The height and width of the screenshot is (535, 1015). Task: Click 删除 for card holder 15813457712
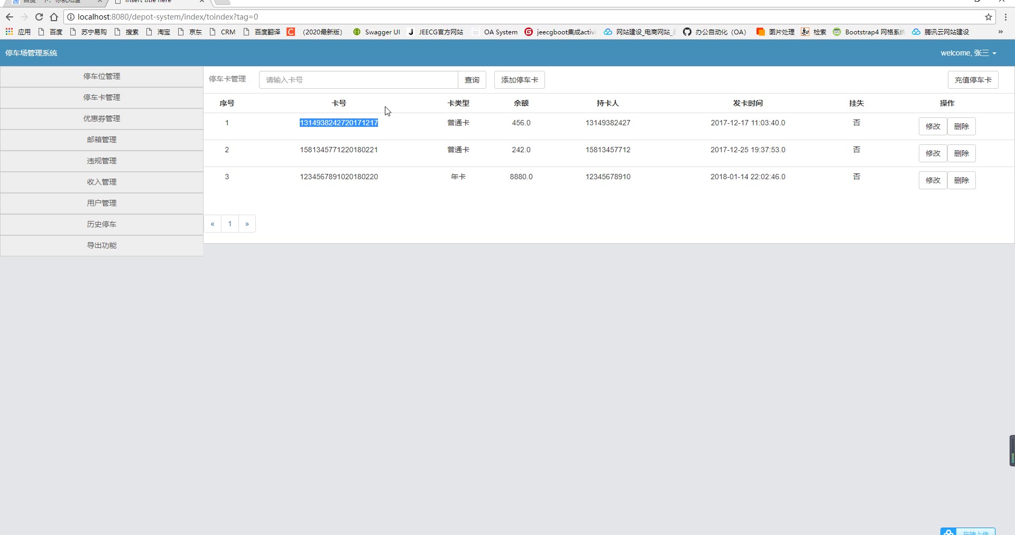962,153
